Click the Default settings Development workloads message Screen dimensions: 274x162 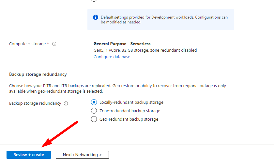click(164, 20)
